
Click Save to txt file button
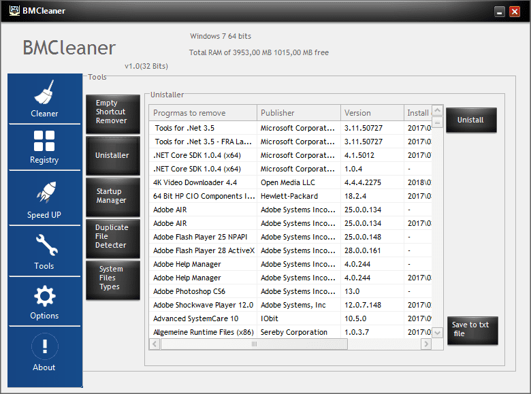[x=472, y=330]
